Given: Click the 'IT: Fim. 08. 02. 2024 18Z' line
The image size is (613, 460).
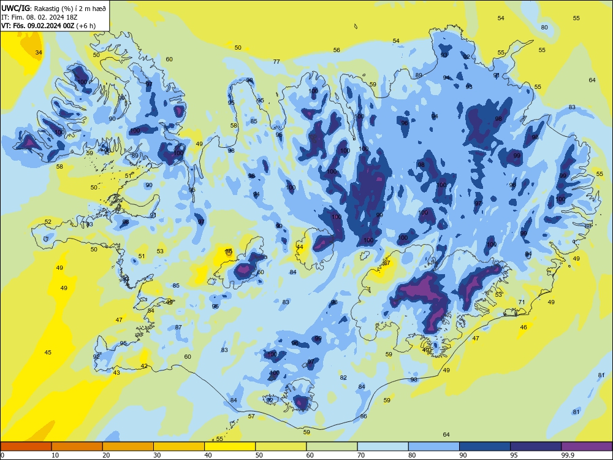Looking at the screenshot, I should pos(39,17).
